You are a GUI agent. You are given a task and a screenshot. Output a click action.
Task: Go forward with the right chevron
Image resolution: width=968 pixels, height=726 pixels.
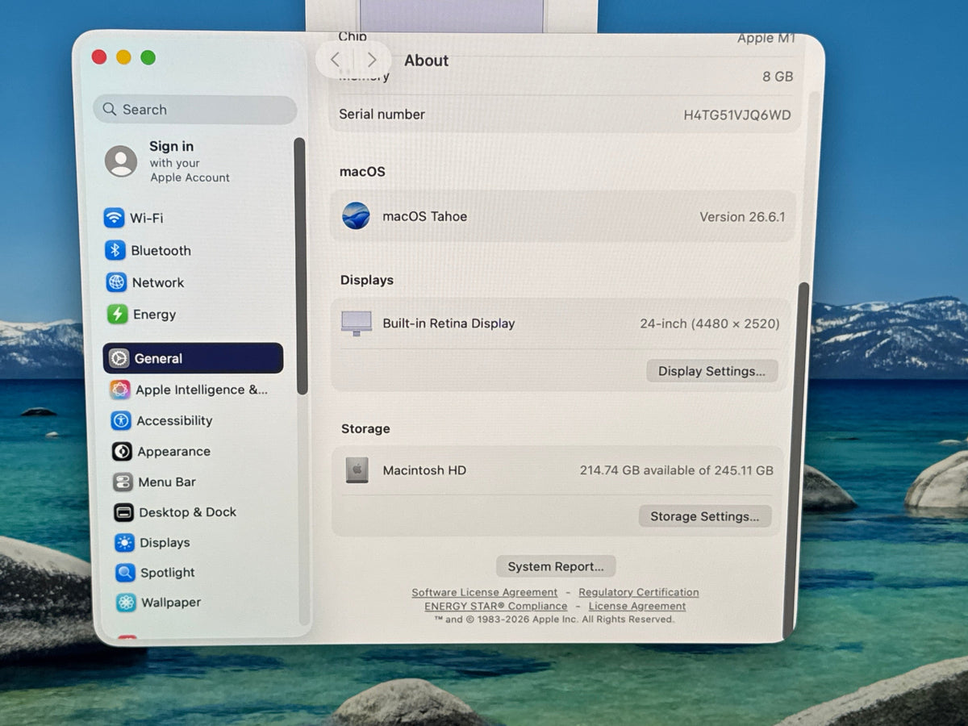372,60
